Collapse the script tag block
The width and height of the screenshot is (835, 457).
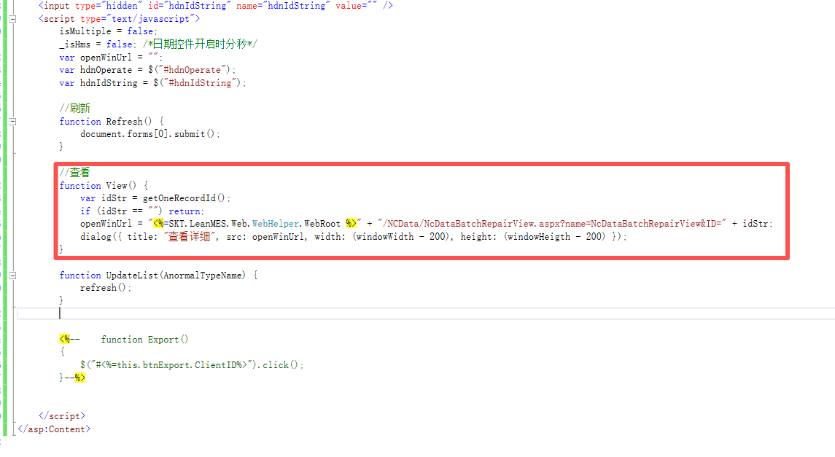(12, 19)
